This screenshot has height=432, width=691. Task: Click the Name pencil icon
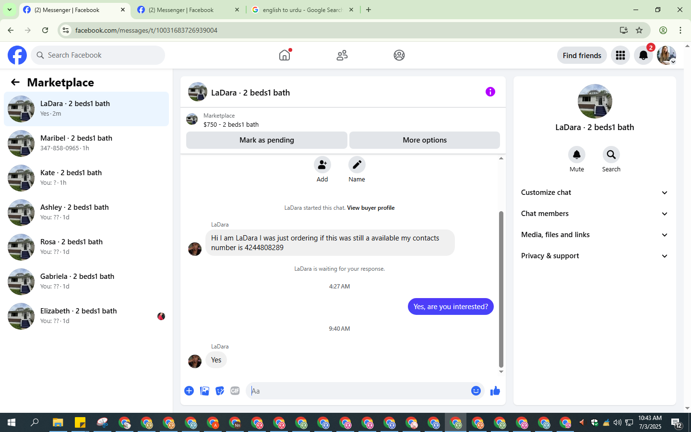(x=357, y=165)
